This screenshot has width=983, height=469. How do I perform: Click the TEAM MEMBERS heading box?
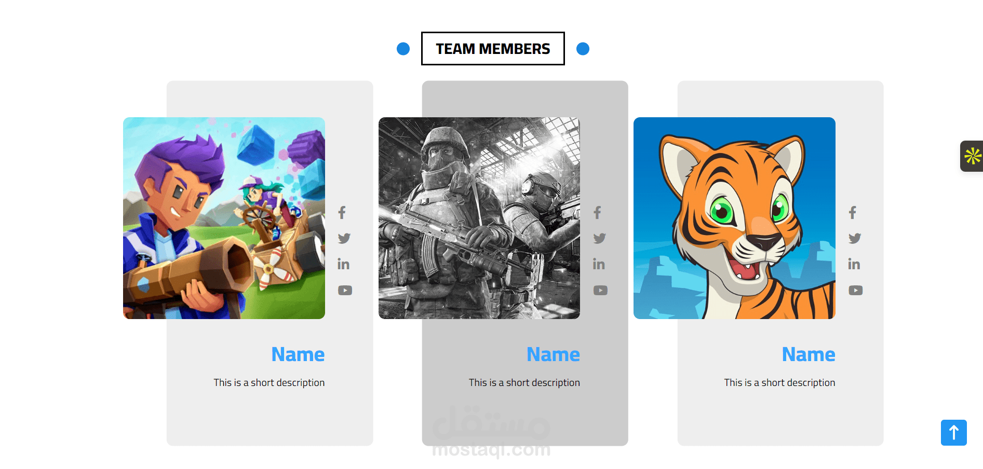[493, 48]
